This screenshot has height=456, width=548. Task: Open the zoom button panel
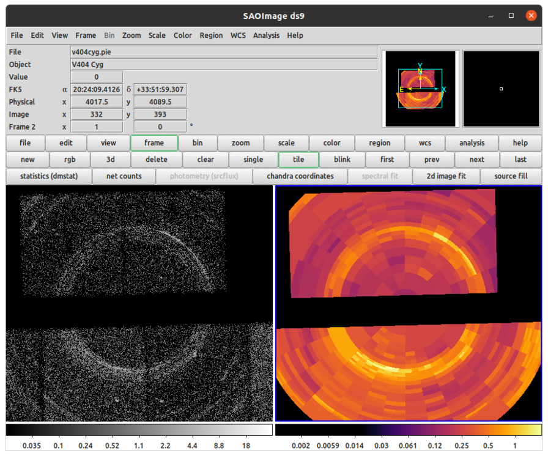pos(240,142)
